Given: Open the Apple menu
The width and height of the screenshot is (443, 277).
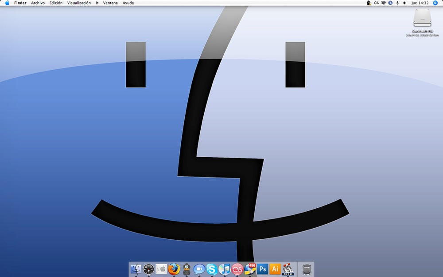Looking at the screenshot, I should (x=7, y=3).
